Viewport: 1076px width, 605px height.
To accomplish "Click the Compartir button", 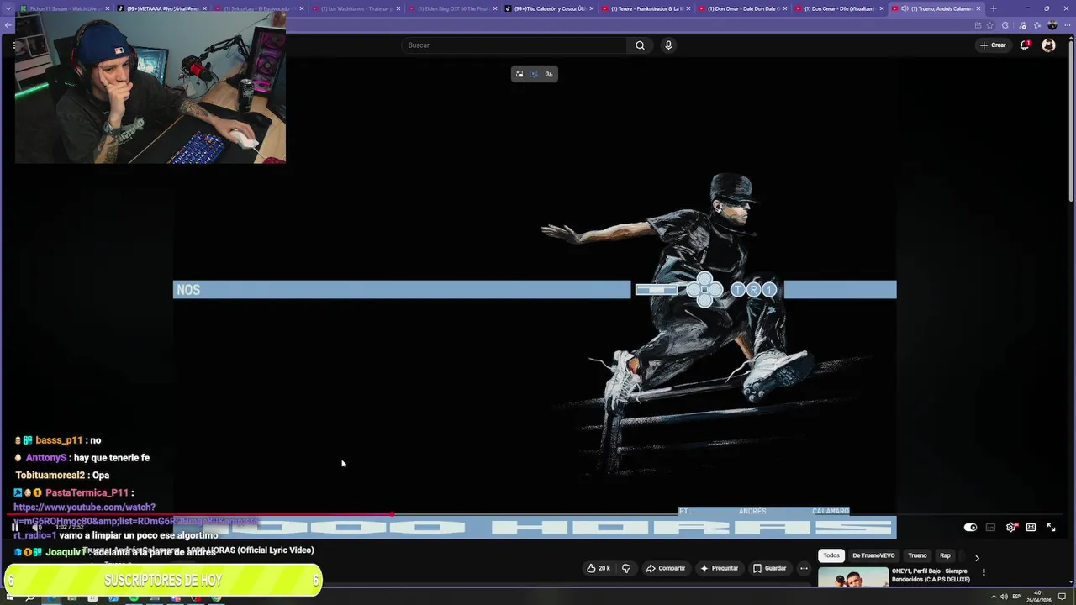I will [666, 568].
